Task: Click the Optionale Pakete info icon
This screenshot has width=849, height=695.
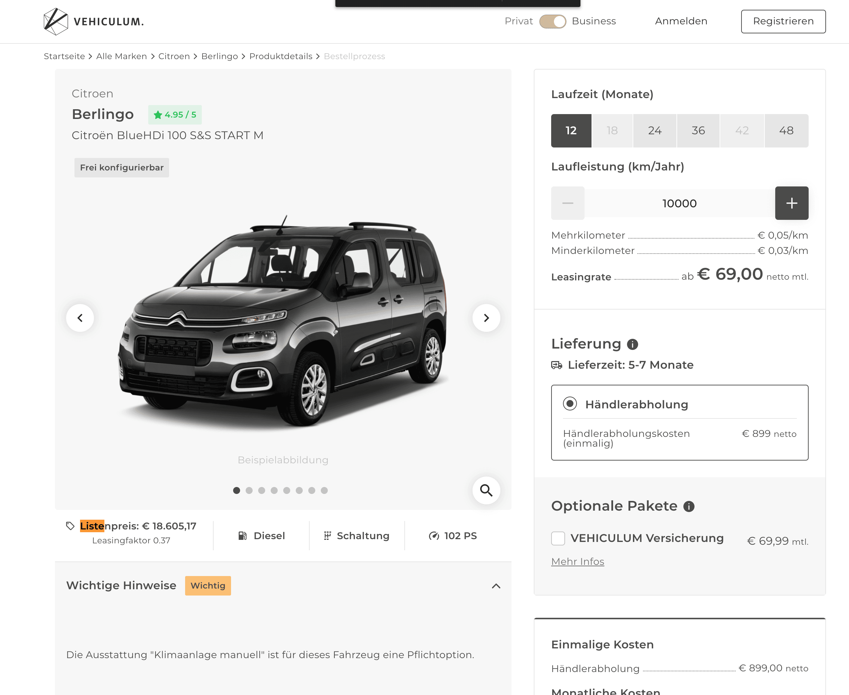Action: (688, 506)
